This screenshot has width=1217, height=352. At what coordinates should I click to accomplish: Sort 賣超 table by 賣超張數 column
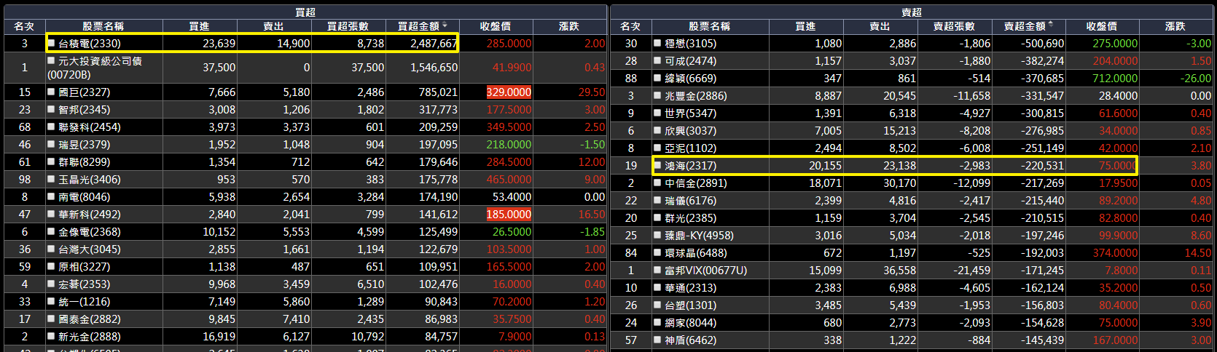coord(954,26)
